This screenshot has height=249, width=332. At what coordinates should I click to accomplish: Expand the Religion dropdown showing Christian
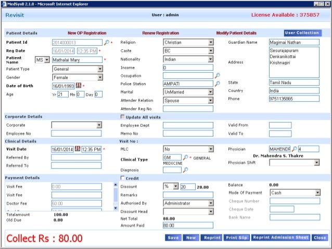pos(188,42)
